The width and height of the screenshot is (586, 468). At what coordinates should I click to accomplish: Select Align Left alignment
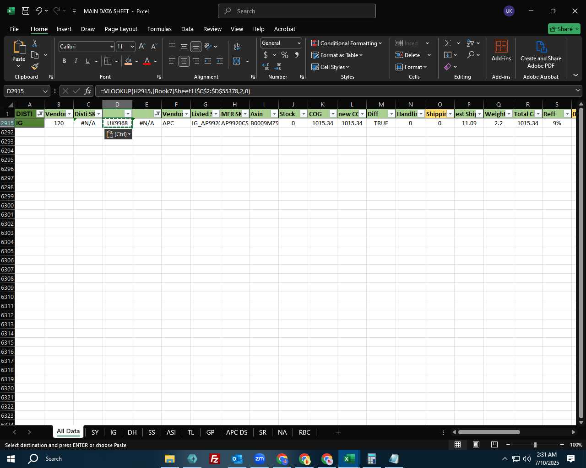coord(172,61)
